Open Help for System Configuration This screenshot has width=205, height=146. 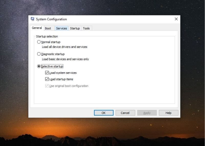[168, 113]
